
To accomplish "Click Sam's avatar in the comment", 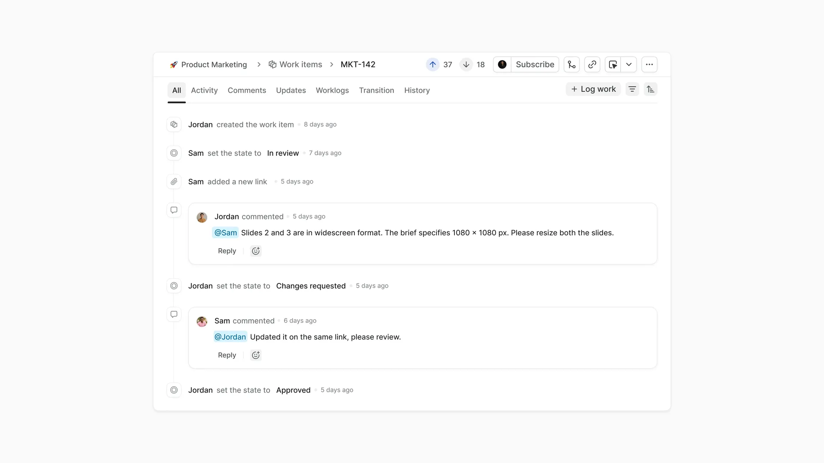I will 202,321.
